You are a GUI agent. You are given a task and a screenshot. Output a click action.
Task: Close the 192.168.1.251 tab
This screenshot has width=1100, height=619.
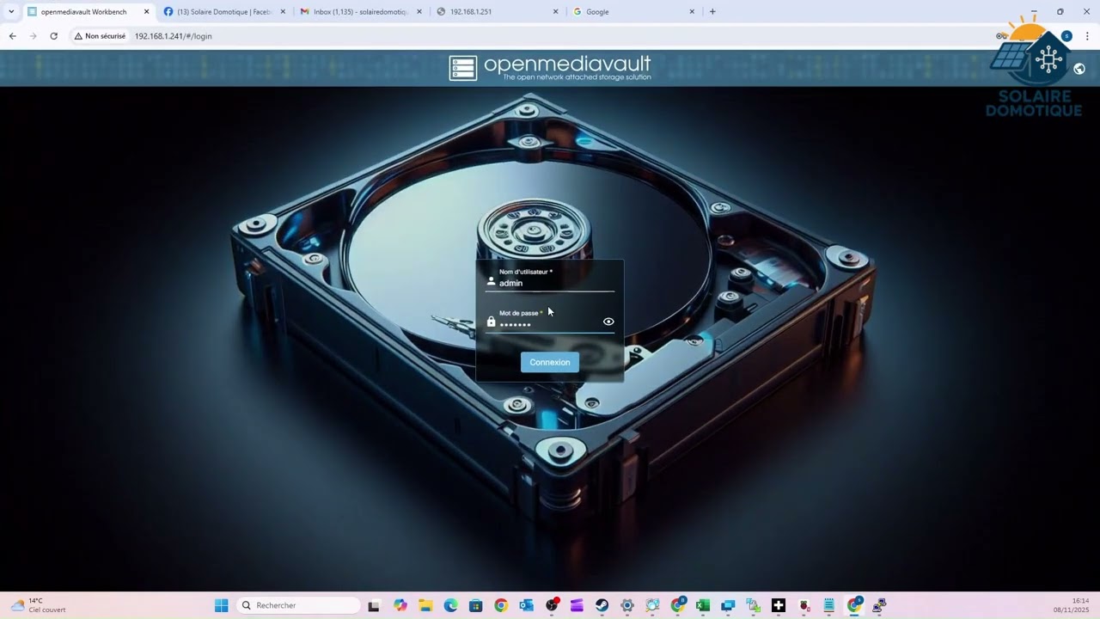pyautogui.click(x=555, y=12)
